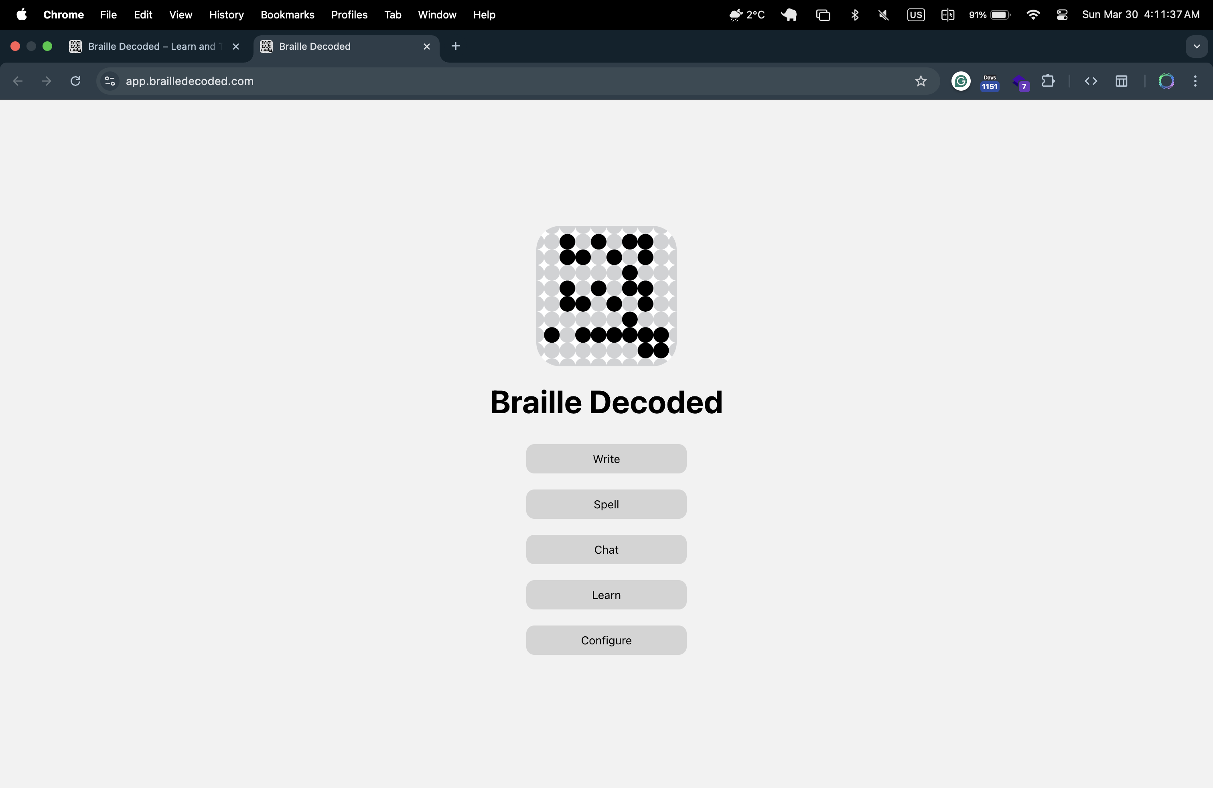1213x788 pixels.
Task: Click the Grammarly extension icon
Action: 961,81
